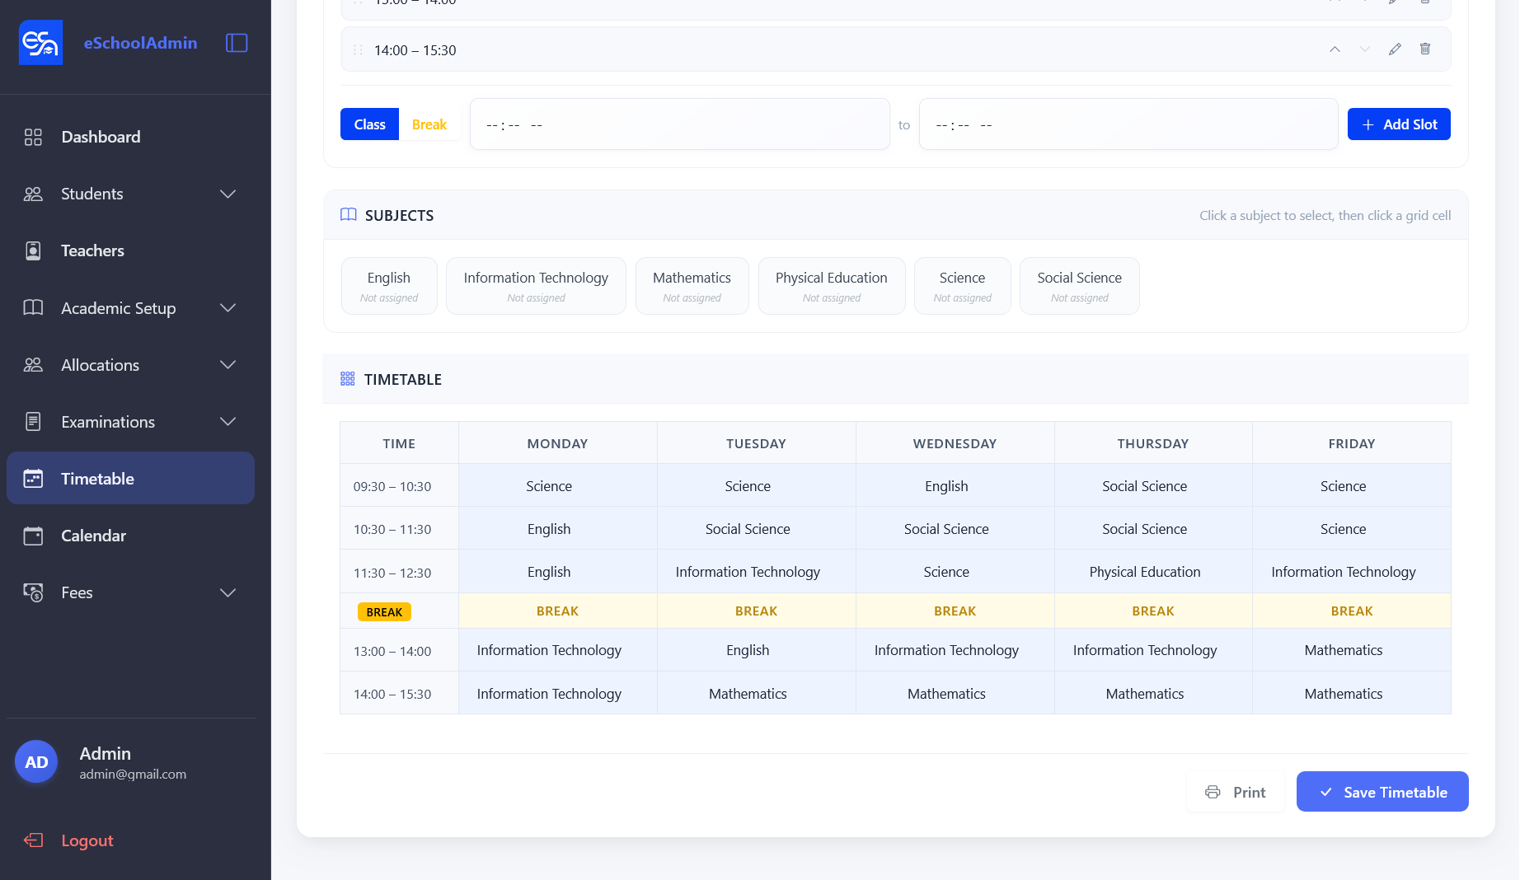Focus the slot end time field

1128,124
